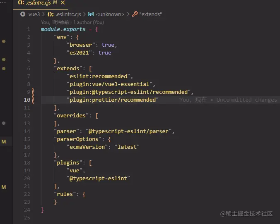Click the M status marker beside line 21
Viewport: 280px width, 224px height.
4,187
